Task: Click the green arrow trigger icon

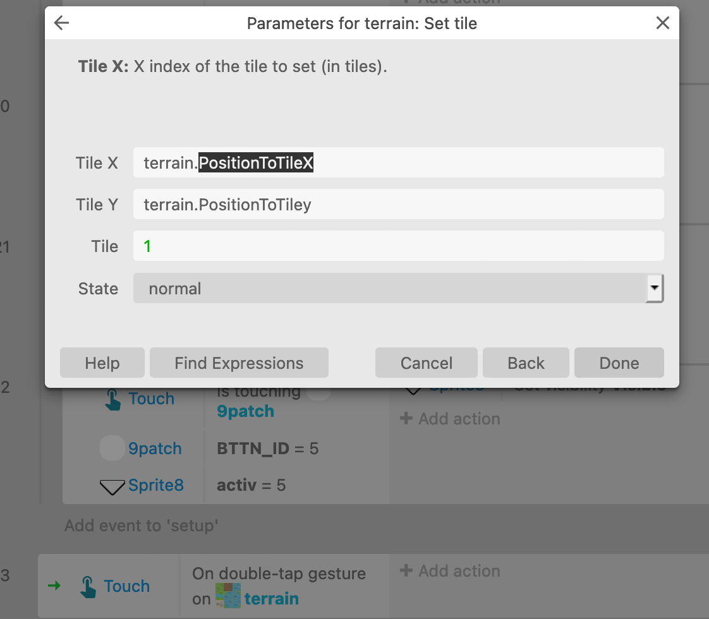Action: [54, 586]
